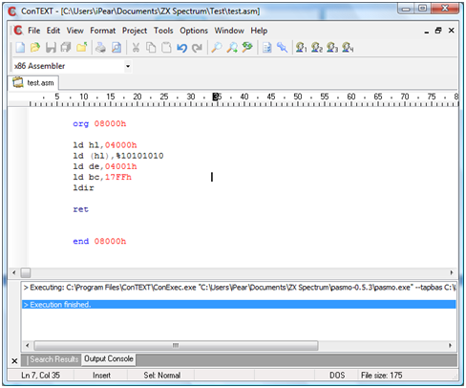Click output console horizontal scrollbar thumb

176,345
